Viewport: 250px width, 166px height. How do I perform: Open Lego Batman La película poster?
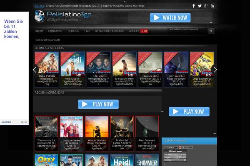202,69
